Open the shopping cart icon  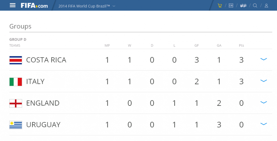[x=220, y=5]
